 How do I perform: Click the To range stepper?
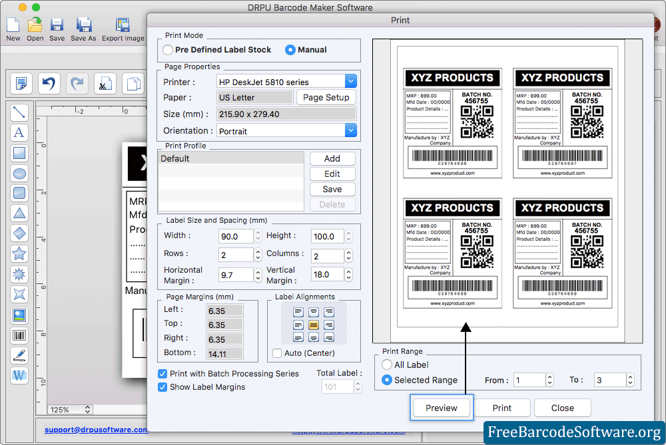630,380
